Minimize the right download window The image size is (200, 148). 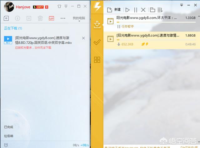coord(189,5)
